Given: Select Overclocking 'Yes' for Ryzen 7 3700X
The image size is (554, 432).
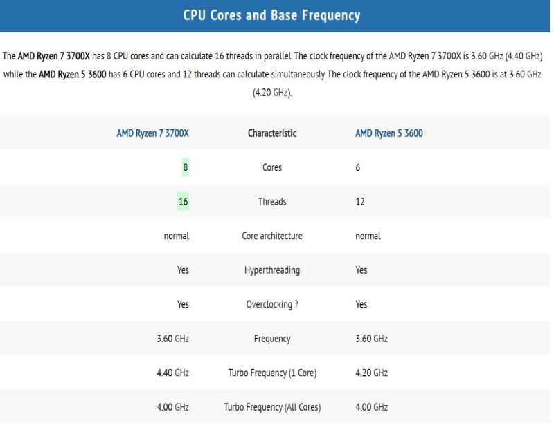Looking at the screenshot, I should click(183, 304).
